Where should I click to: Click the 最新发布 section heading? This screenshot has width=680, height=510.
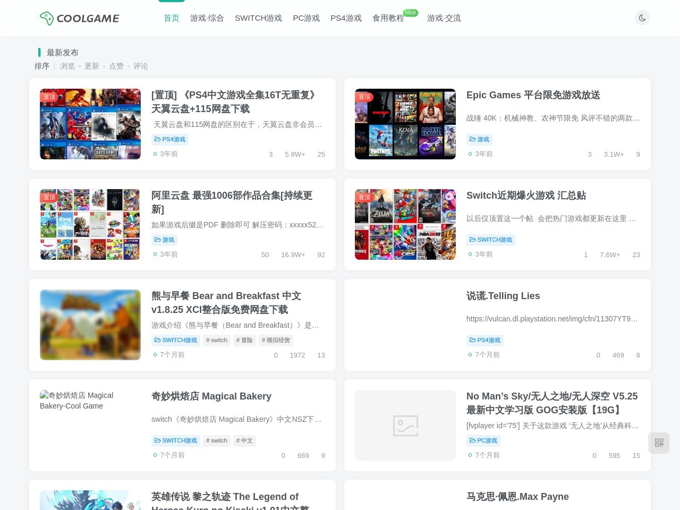point(63,53)
